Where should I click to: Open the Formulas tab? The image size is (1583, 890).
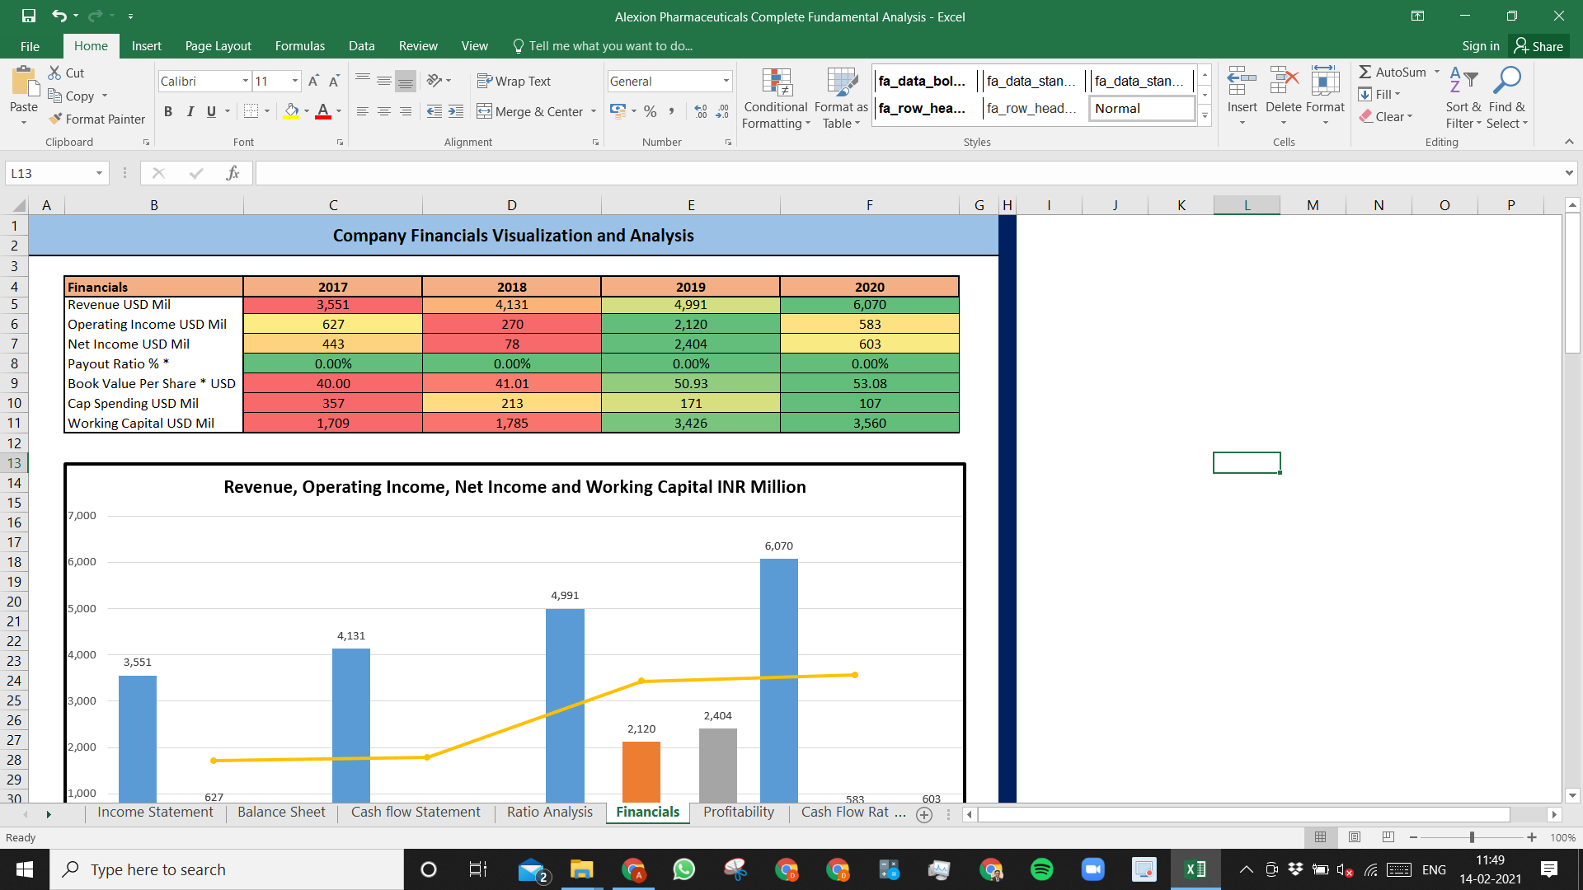(299, 46)
